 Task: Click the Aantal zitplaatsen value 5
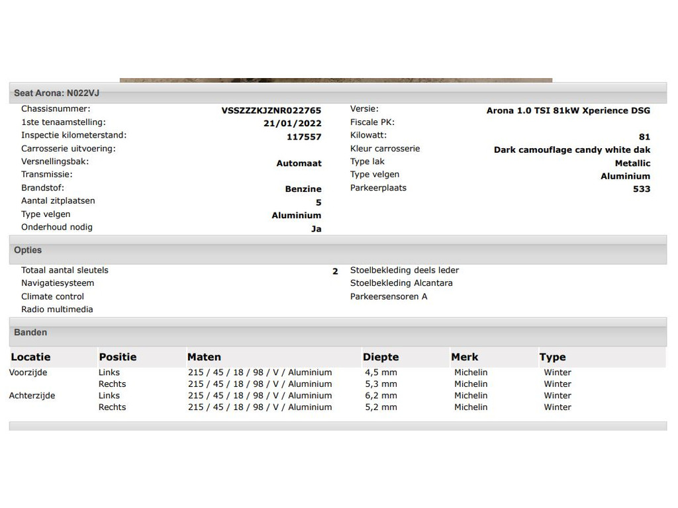click(318, 202)
